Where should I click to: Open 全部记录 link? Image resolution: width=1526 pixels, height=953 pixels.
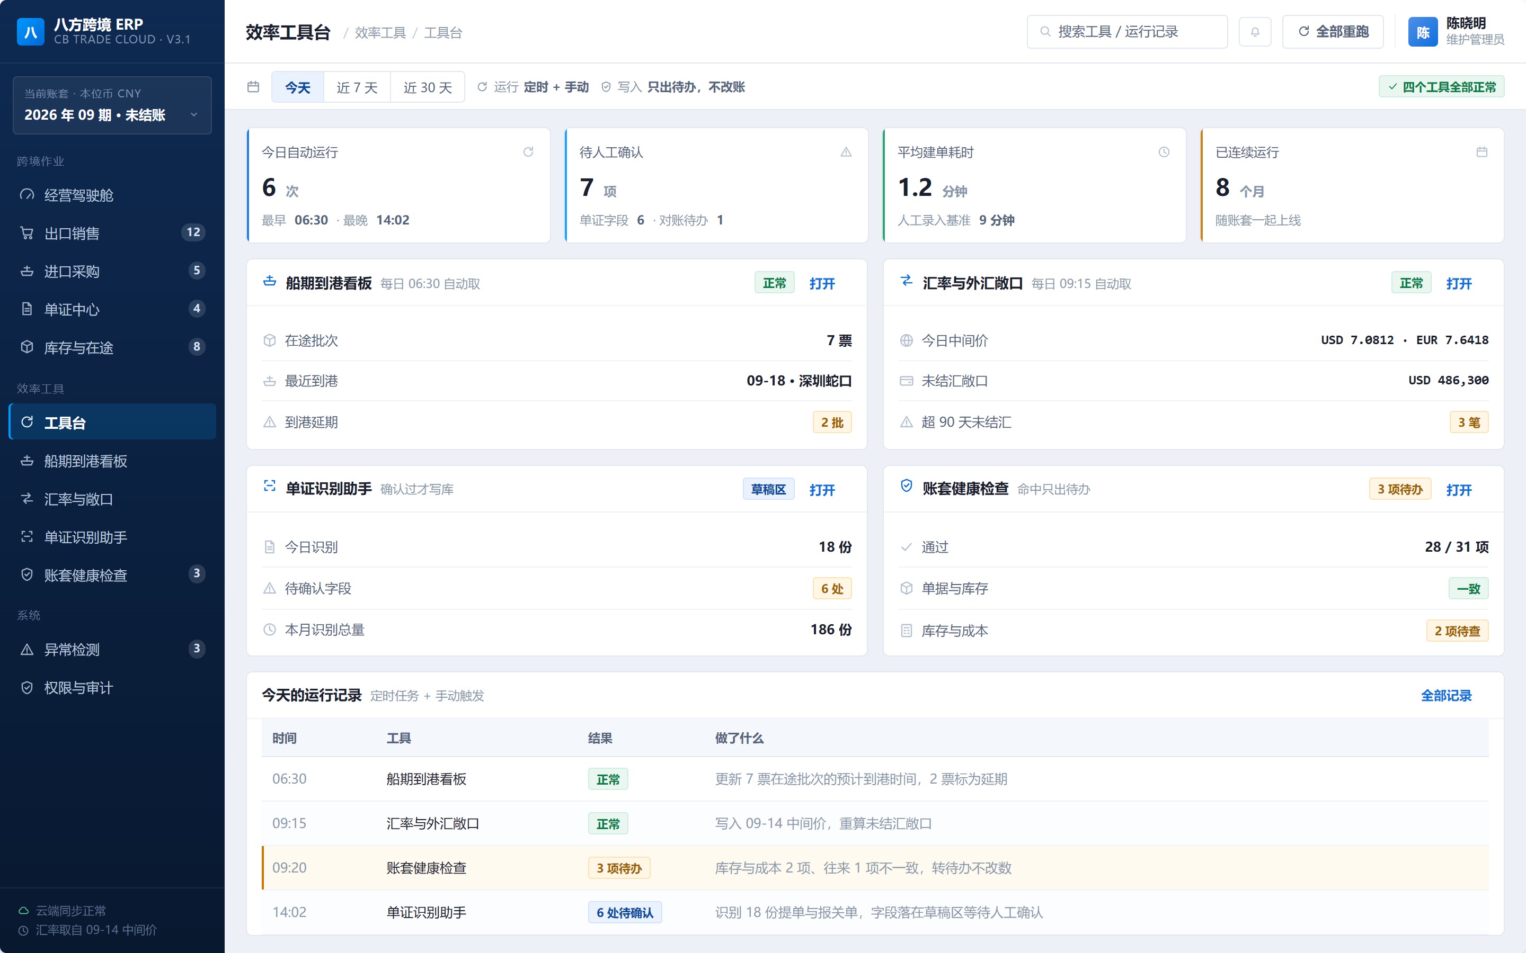coord(1446,695)
